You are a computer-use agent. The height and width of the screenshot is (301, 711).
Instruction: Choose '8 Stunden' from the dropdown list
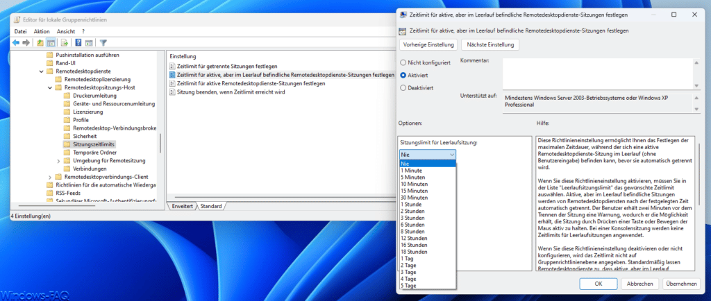coord(428,231)
